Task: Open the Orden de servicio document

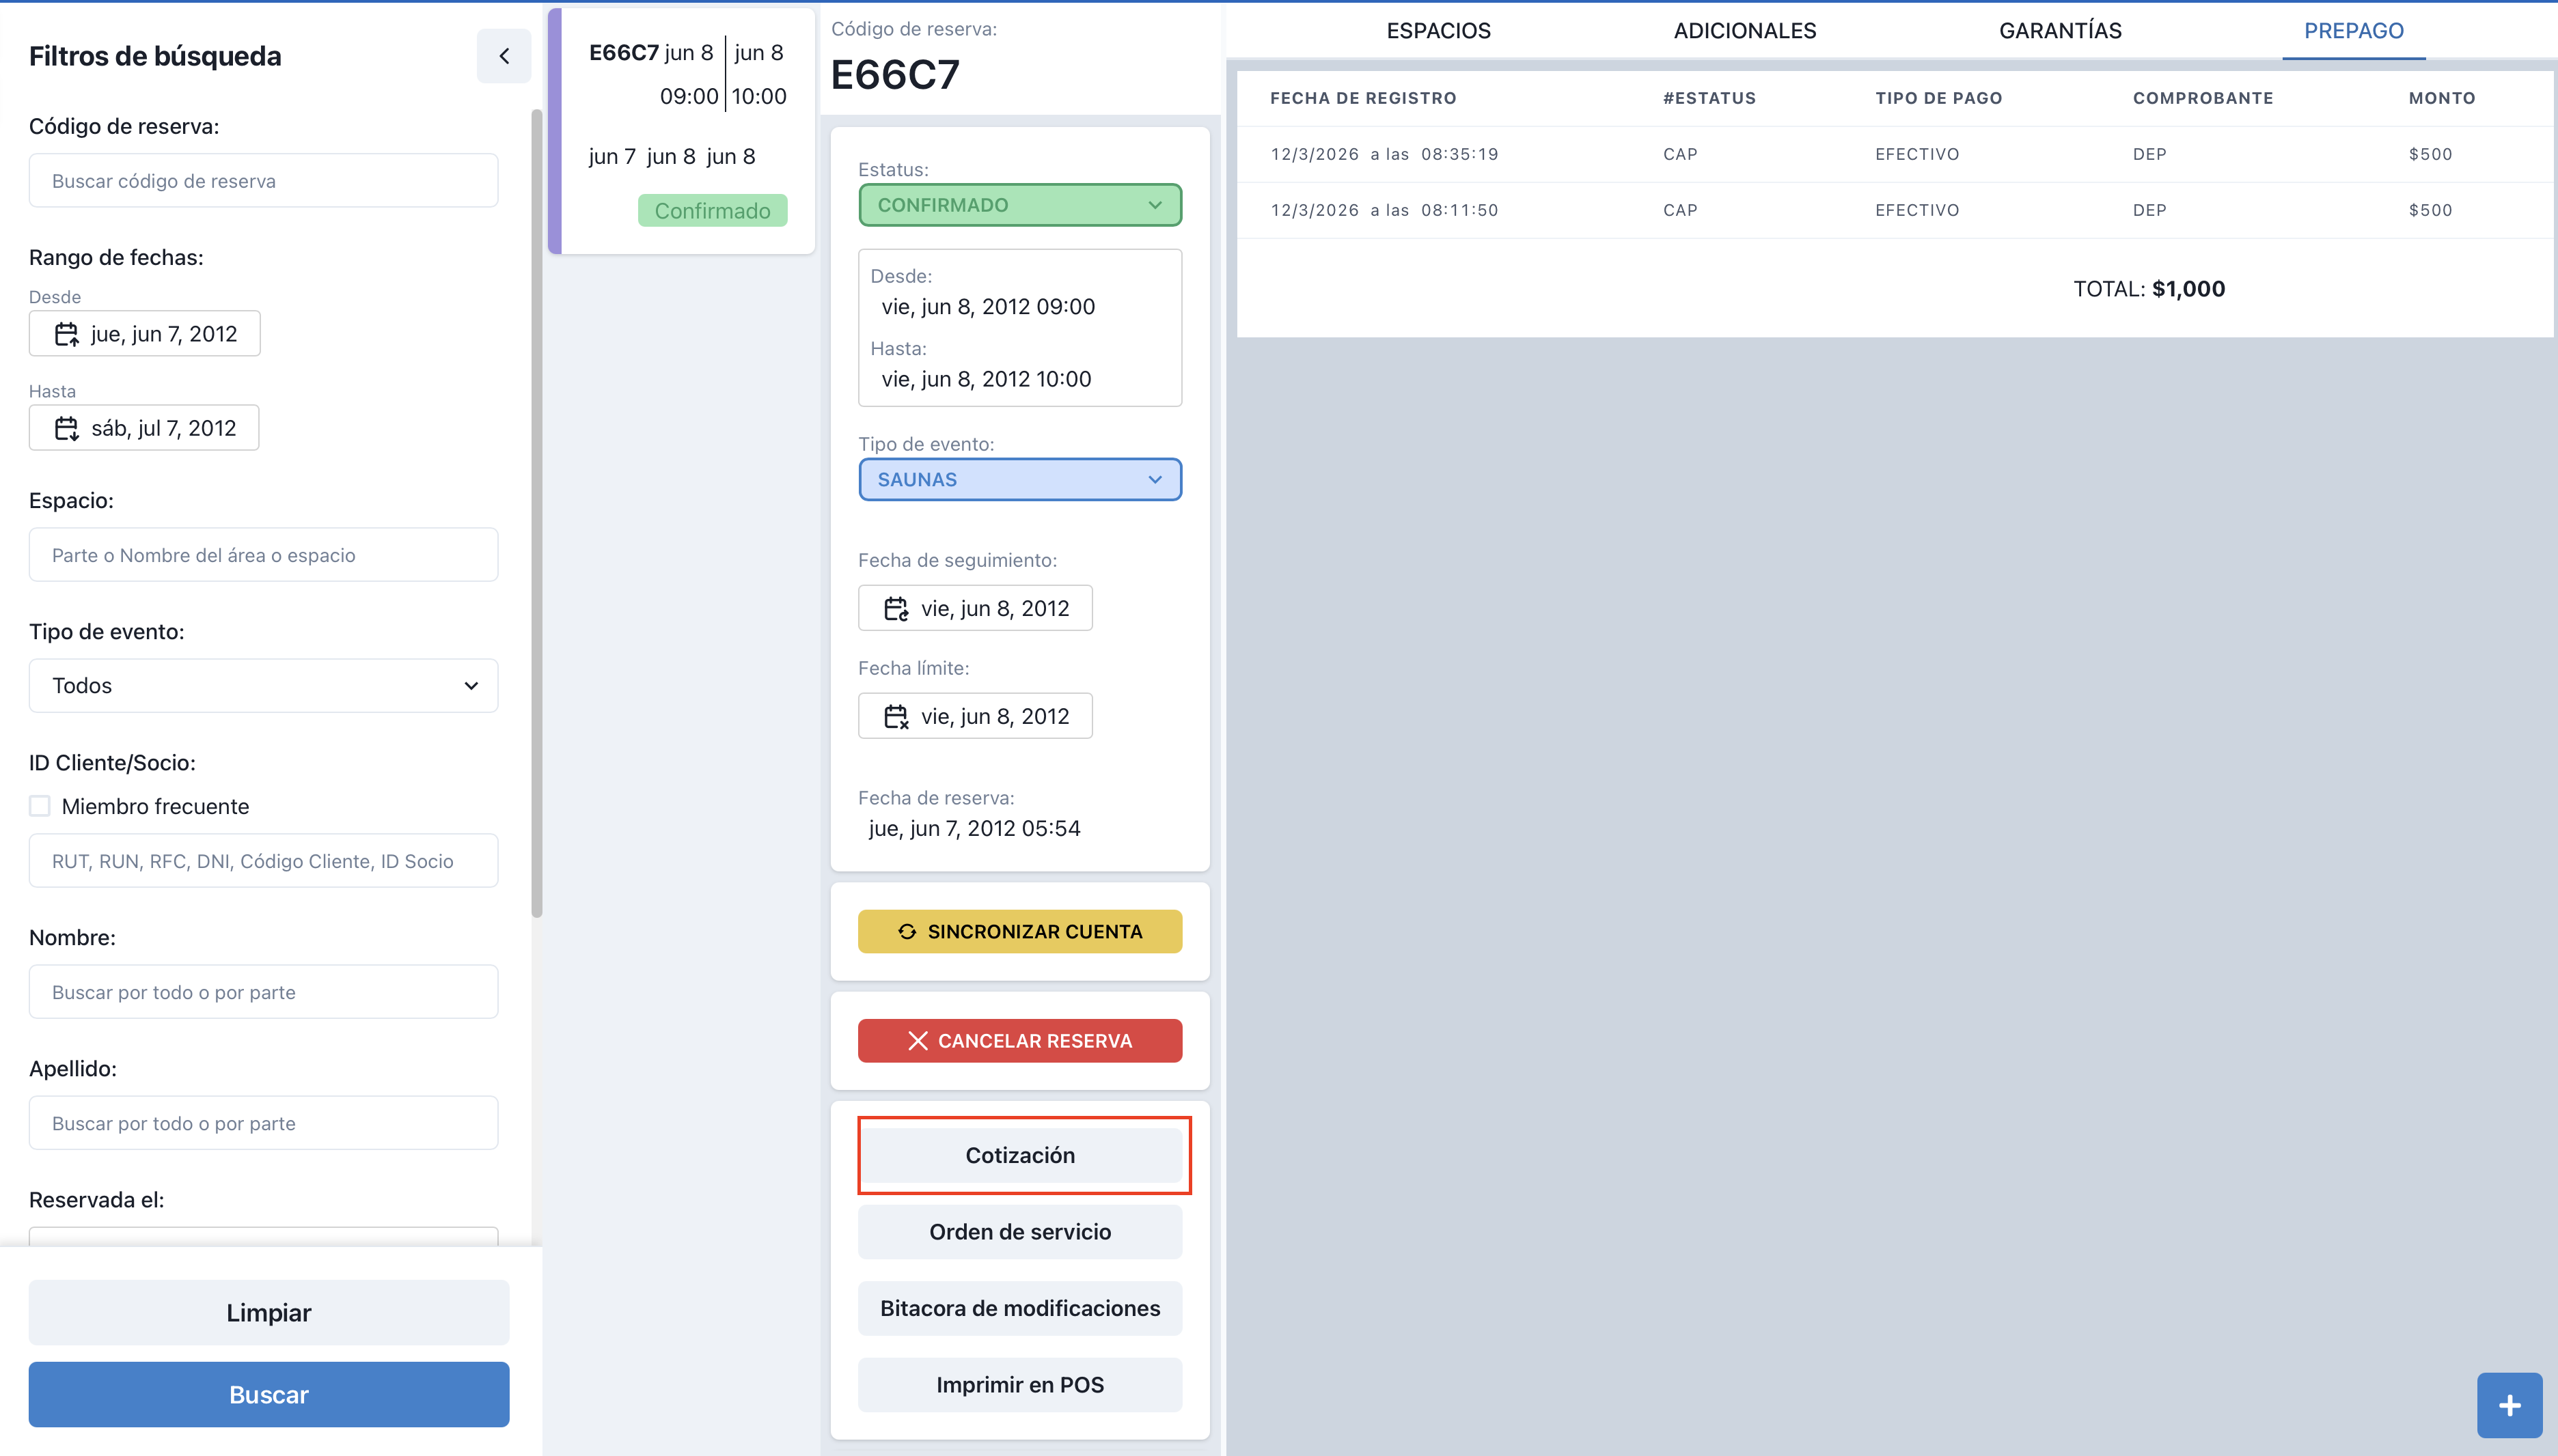Action: 1019,1232
